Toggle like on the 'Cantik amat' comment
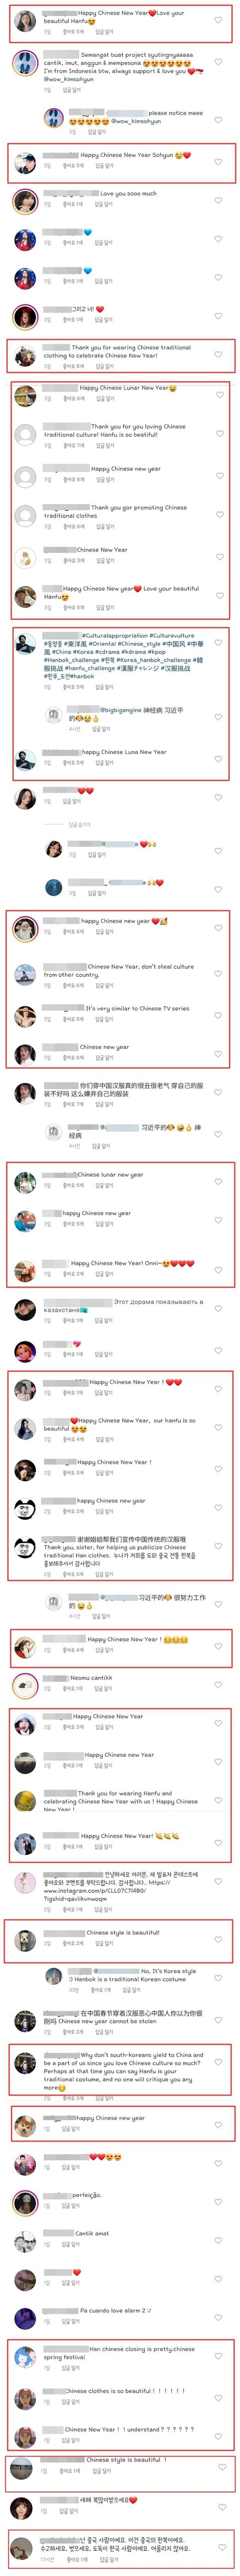Screen dimensions: 240x2576 coord(218,2239)
